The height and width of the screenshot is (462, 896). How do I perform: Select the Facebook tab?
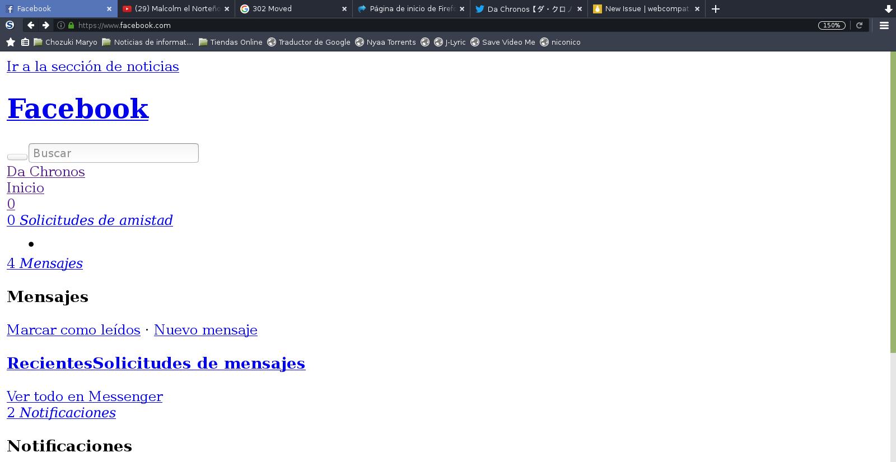tap(59, 9)
